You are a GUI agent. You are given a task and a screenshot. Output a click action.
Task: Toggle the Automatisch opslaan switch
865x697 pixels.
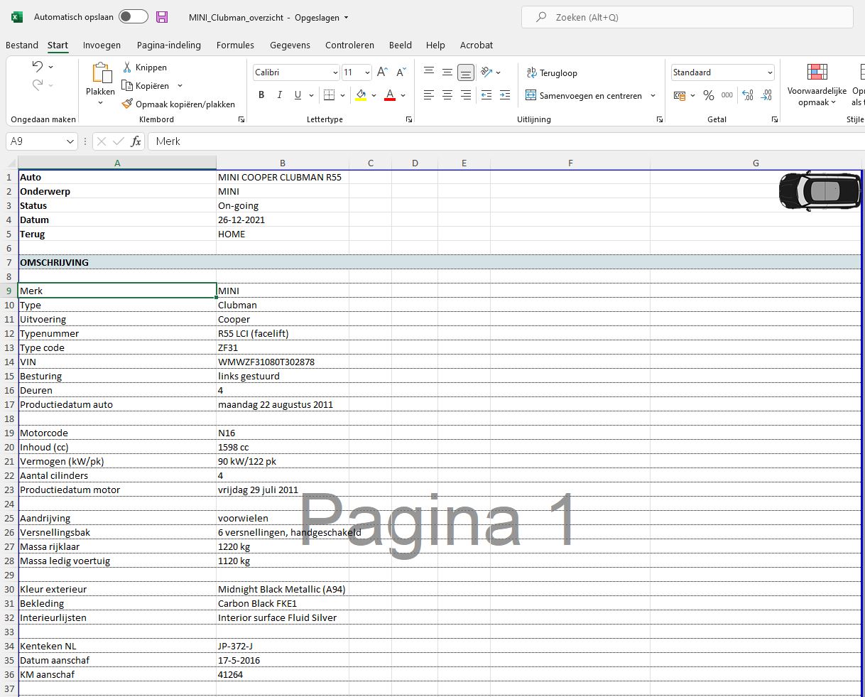pyautogui.click(x=134, y=17)
